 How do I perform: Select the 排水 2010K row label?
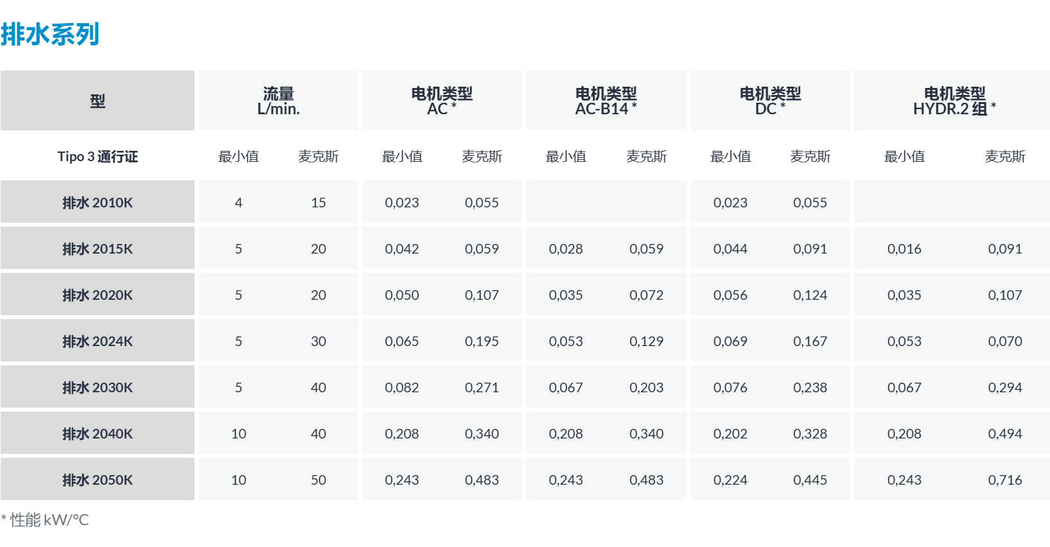click(x=98, y=202)
